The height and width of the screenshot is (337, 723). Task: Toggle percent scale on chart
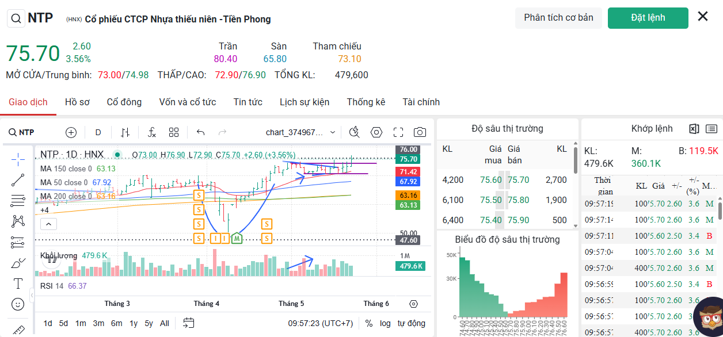(x=369, y=323)
